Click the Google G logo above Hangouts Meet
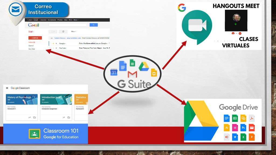This screenshot has height=155, width=276. (182, 8)
